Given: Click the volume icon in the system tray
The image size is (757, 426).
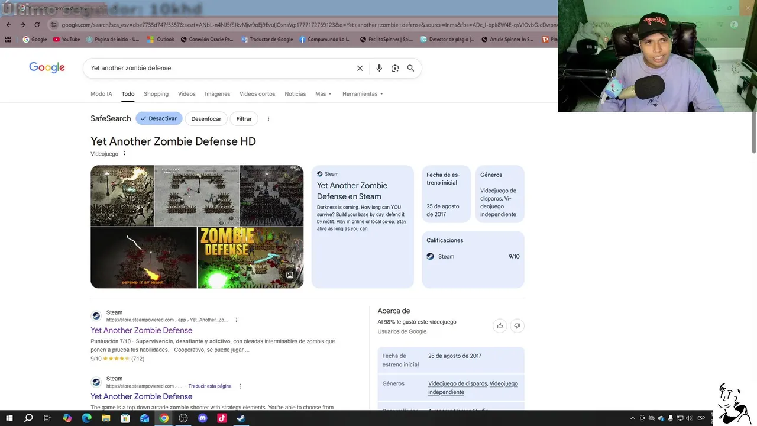Looking at the screenshot, I should click(x=690, y=418).
